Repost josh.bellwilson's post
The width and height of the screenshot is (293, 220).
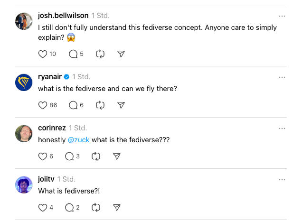click(x=100, y=54)
